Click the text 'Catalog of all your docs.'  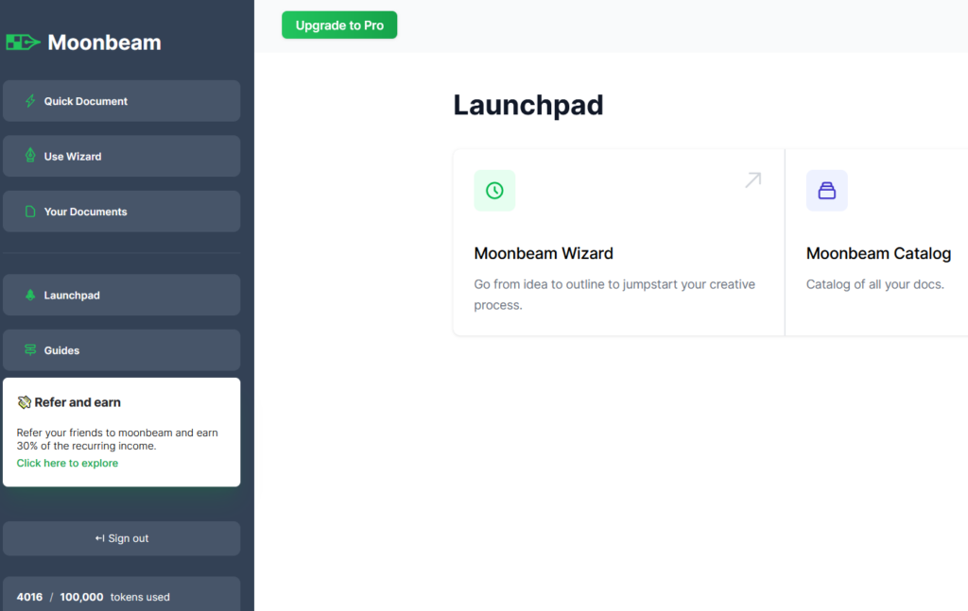click(x=874, y=284)
